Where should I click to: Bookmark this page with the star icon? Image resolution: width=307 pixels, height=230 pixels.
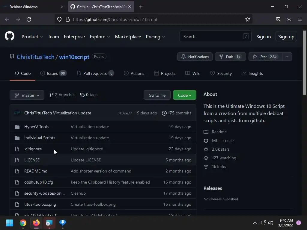pos(247,19)
